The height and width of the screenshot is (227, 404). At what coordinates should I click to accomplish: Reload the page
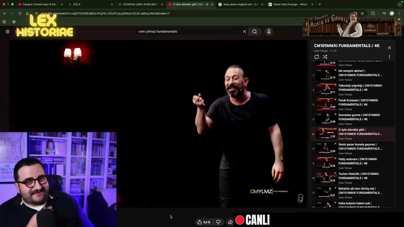coord(20,14)
